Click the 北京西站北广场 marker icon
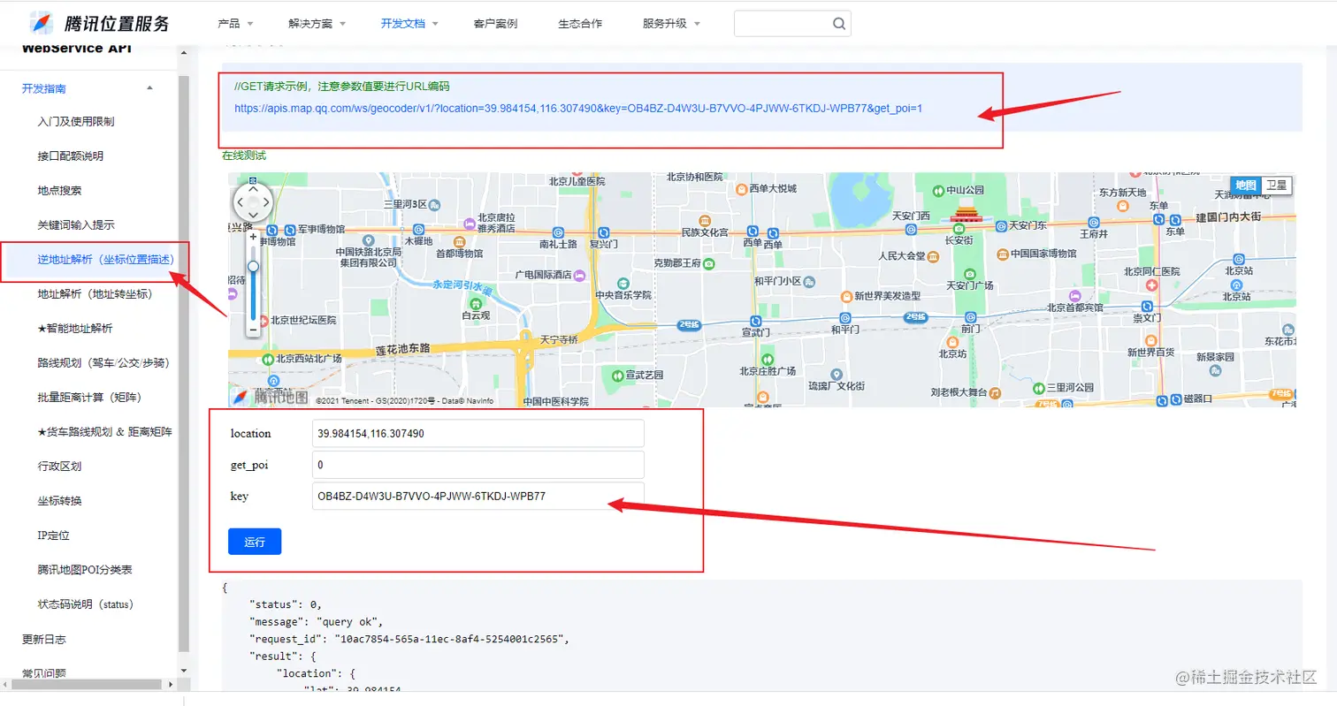1337x706 pixels. click(268, 359)
